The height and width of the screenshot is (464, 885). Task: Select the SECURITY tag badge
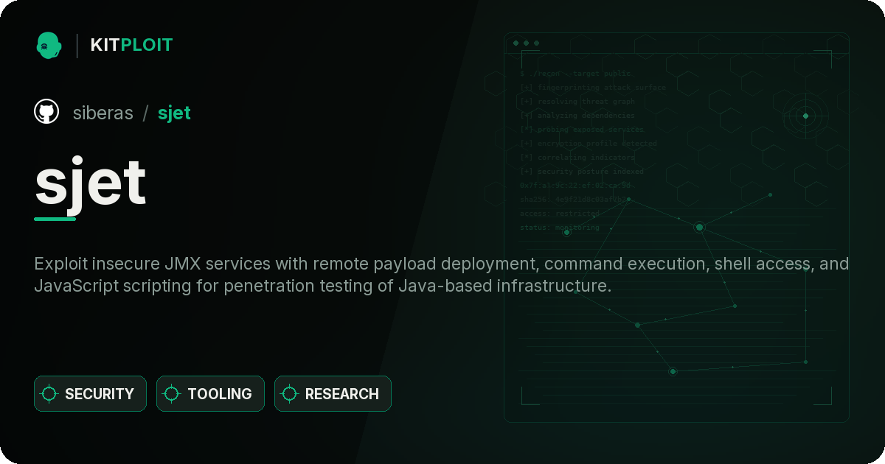(x=90, y=394)
